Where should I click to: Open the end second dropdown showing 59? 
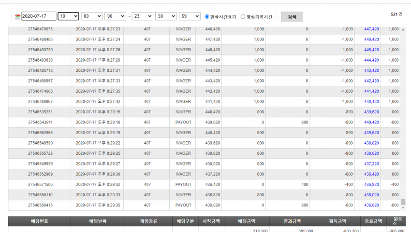(x=190, y=16)
